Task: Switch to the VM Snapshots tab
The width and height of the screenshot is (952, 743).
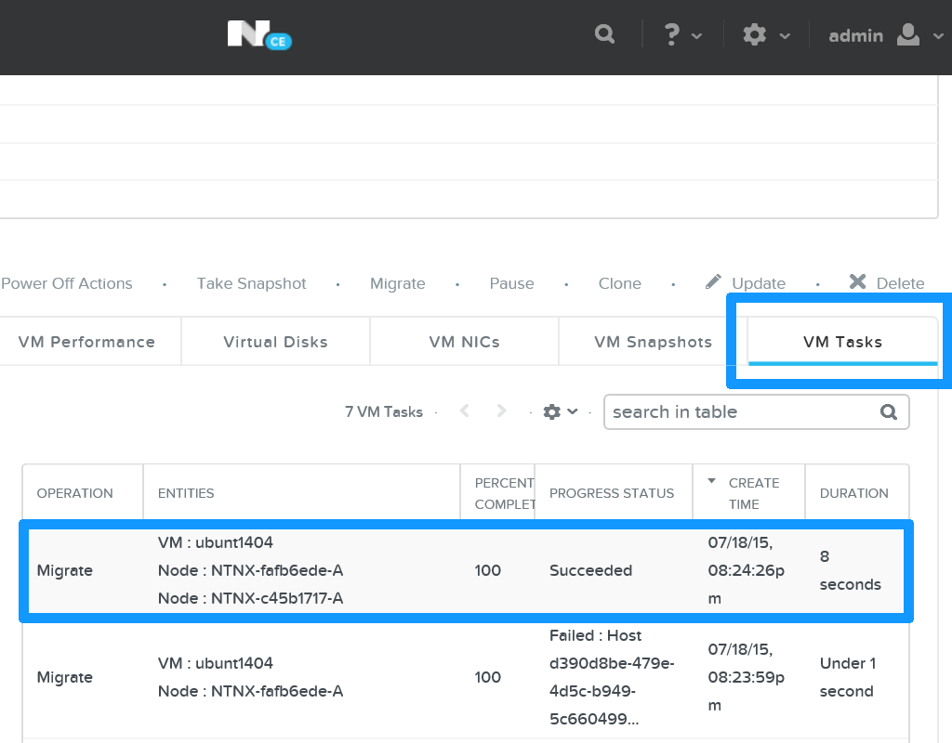Action: click(x=653, y=342)
